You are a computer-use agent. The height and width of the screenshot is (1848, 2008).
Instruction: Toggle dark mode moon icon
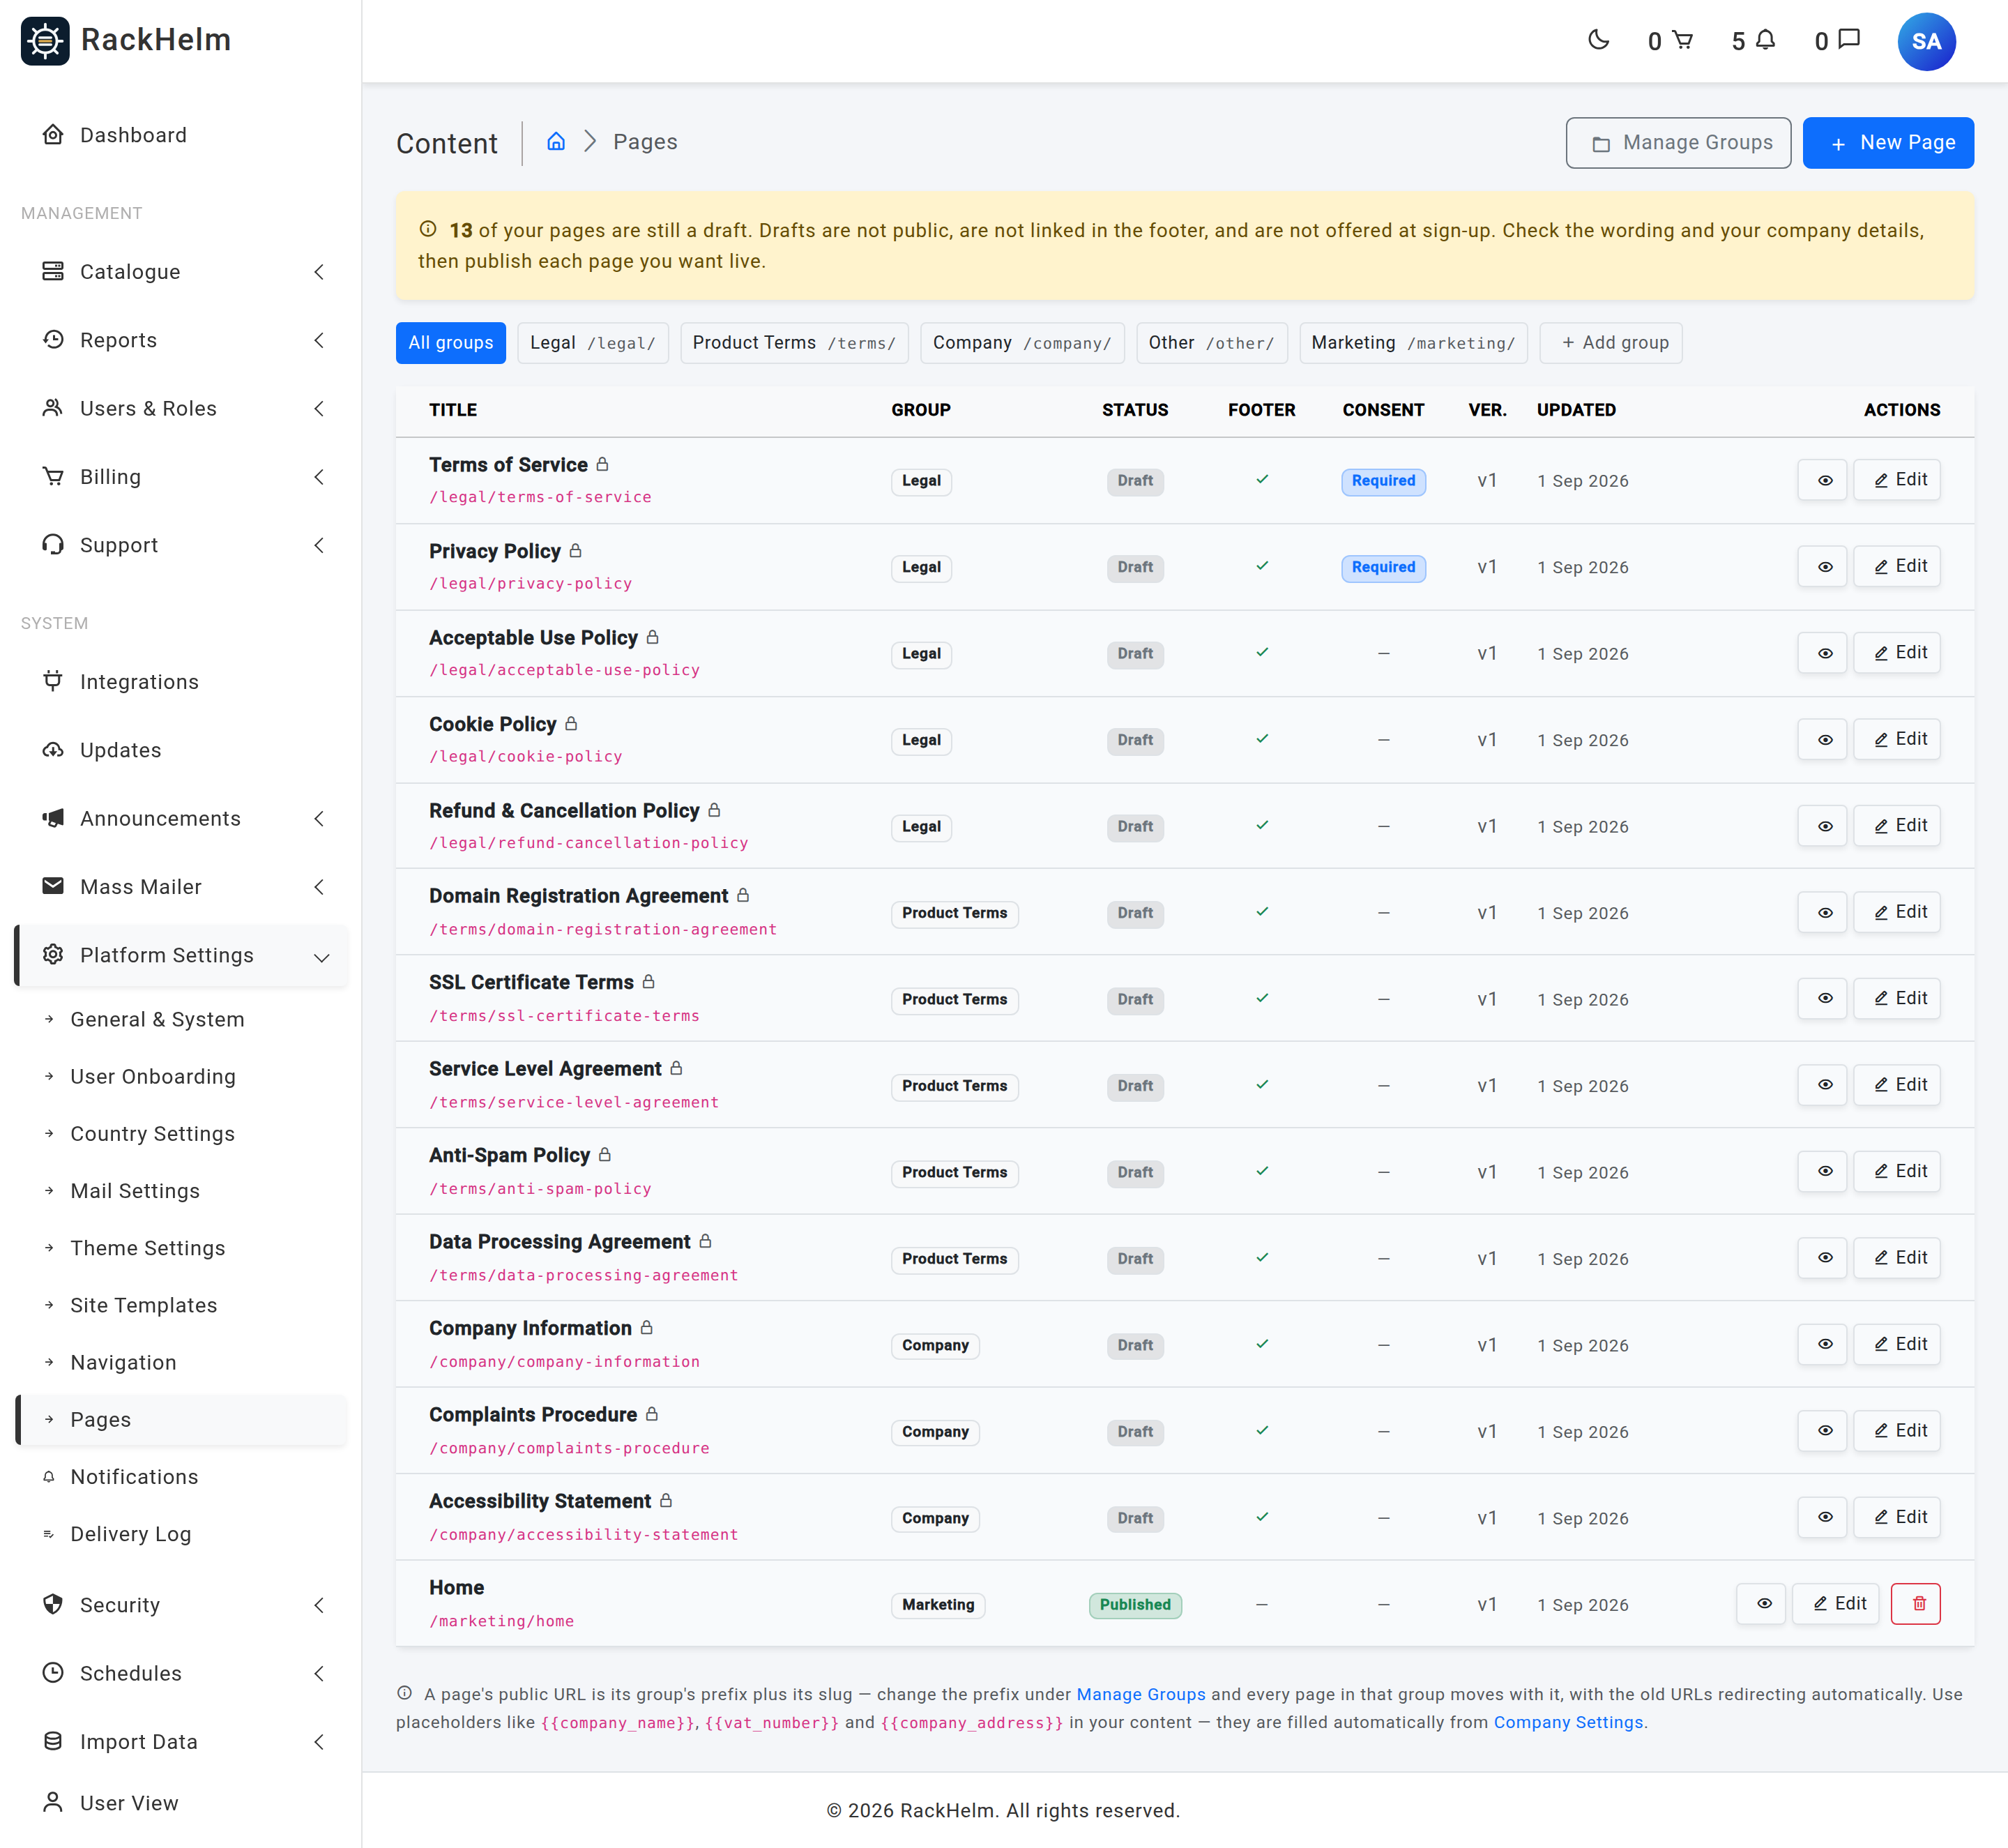[1598, 40]
